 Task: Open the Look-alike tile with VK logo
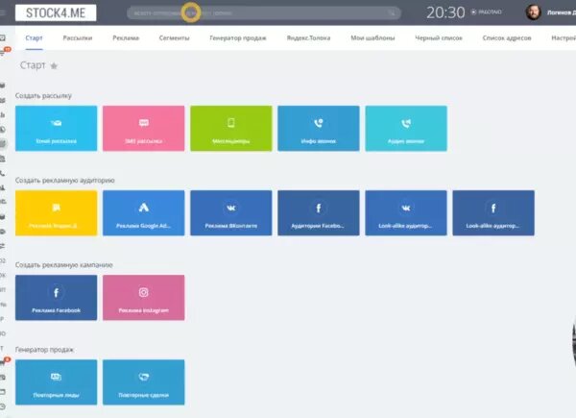coord(406,213)
